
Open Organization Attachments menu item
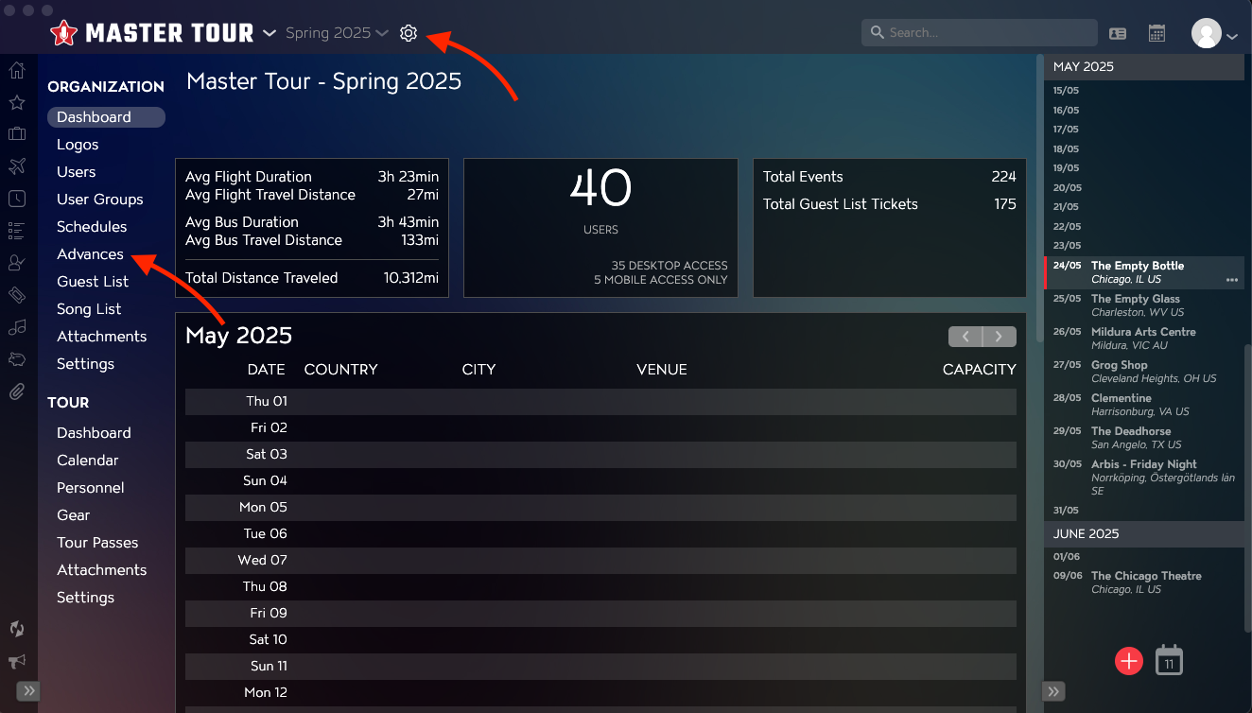click(x=101, y=337)
